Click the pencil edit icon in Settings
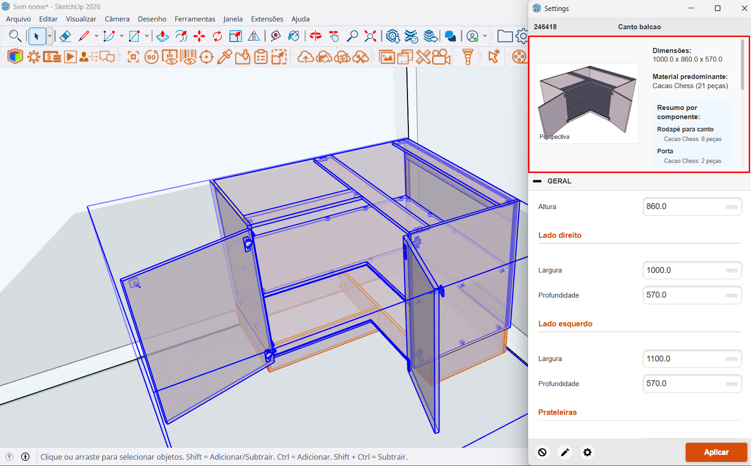Screen dimensions: 751x466 [x=565, y=452]
